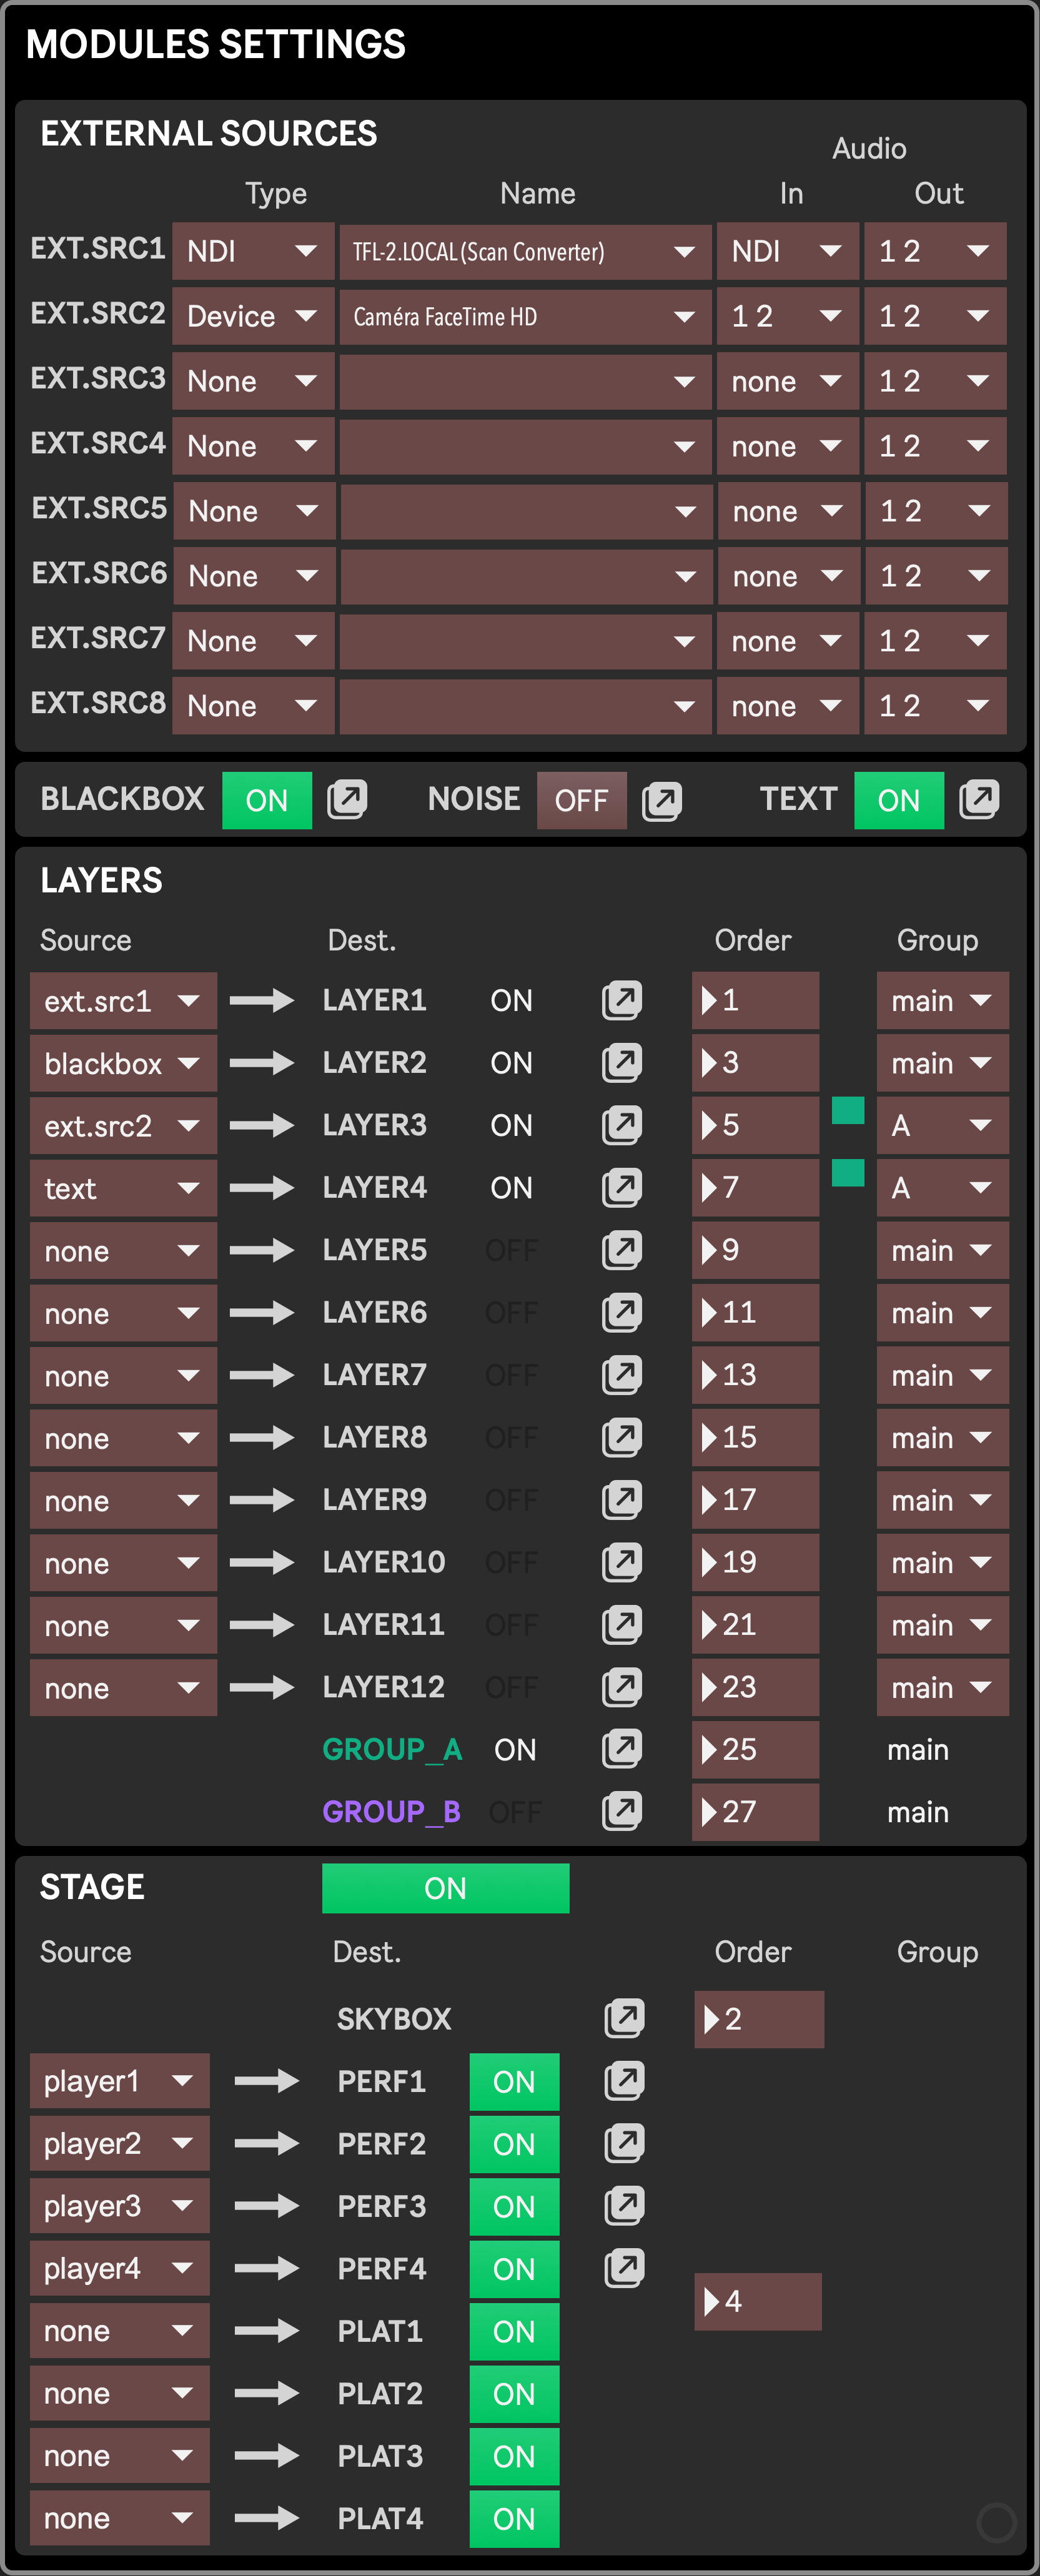The width and height of the screenshot is (1040, 2576).
Task: Open LAYER2 popup window icon
Action: [621, 1063]
